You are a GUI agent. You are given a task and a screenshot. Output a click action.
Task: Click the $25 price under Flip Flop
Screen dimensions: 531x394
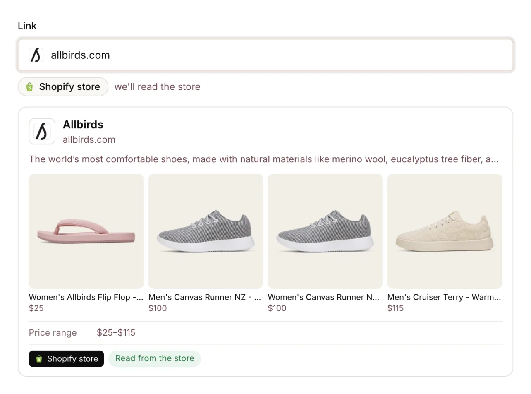click(x=36, y=308)
